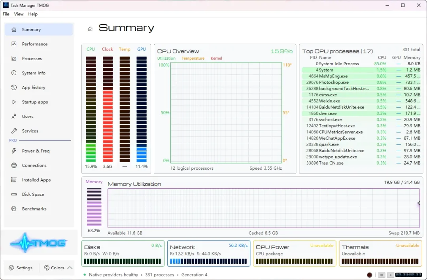Open the CPU Power card
427x280 pixels.
click(x=295, y=254)
